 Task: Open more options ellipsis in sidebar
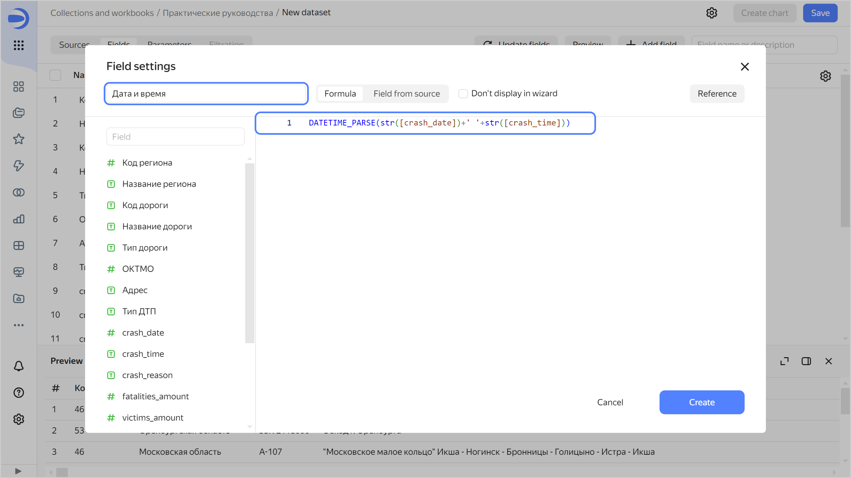(19, 325)
